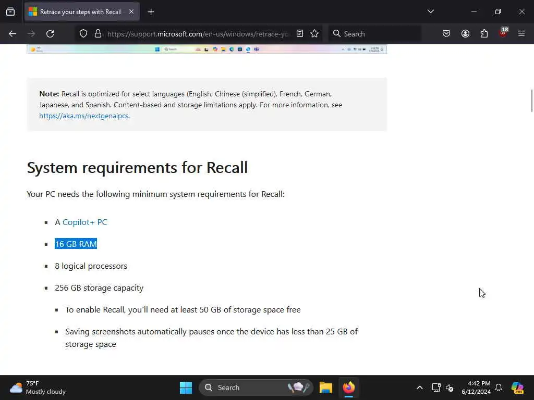Viewport: 534px width, 400px height.
Task: Click the page vertical scrollbar thumb
Action: click(531, 101)
